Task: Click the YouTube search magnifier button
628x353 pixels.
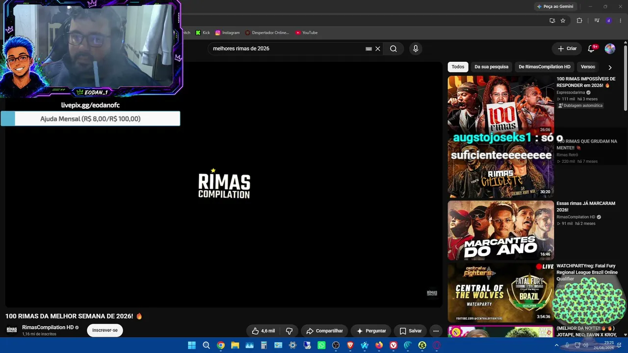Action: point(393,49)
